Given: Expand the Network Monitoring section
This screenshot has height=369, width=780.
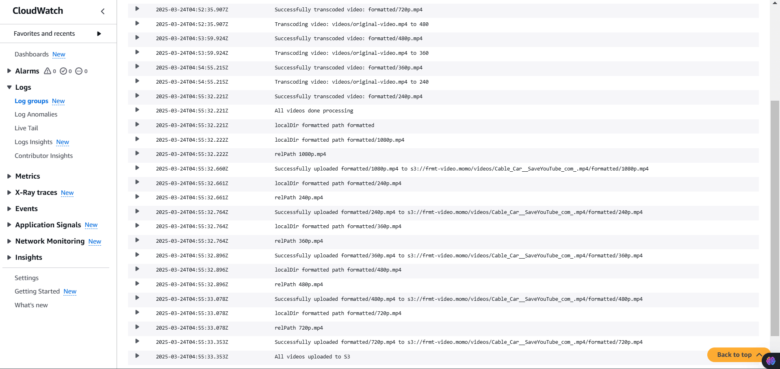Looking at the screenshot, I should pyautogui.click(x=9, y=241).
